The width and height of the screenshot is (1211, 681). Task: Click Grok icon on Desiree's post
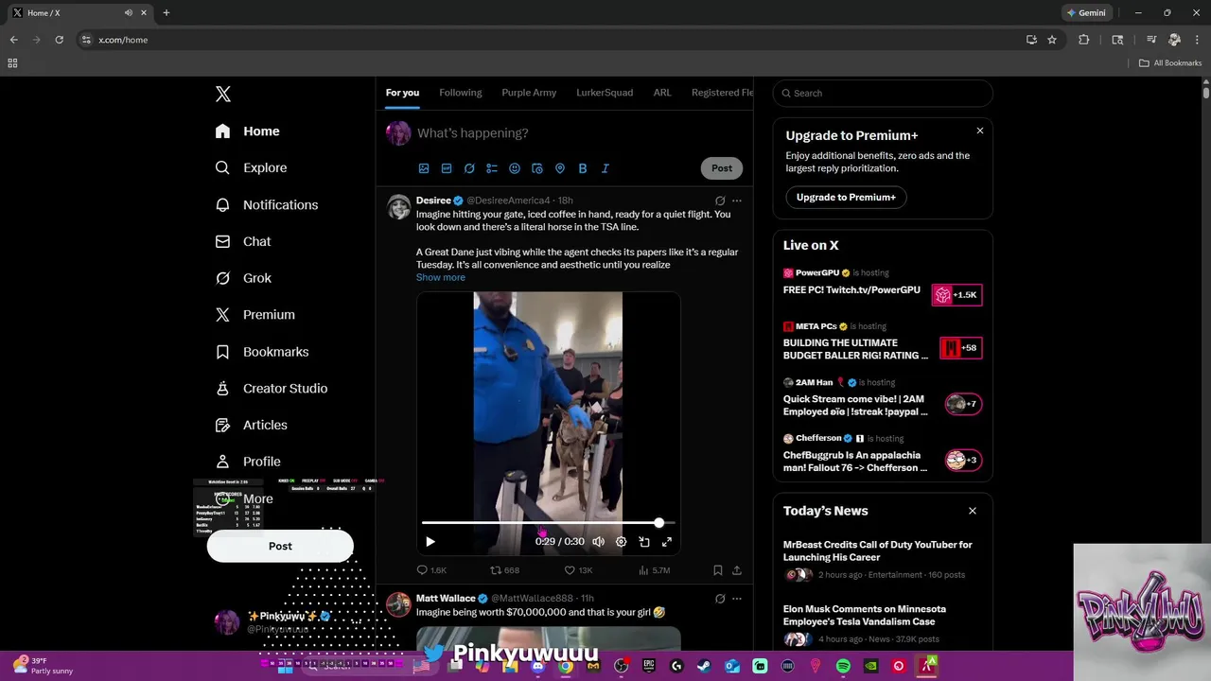click(720, 201)
